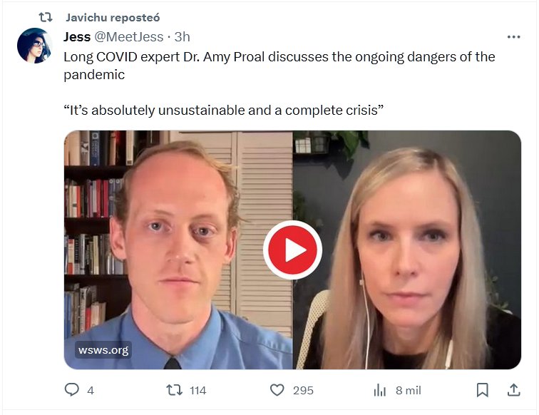The image size is (539, 415).
Task: Click the 295 likes count
Action: pos(303,390)
